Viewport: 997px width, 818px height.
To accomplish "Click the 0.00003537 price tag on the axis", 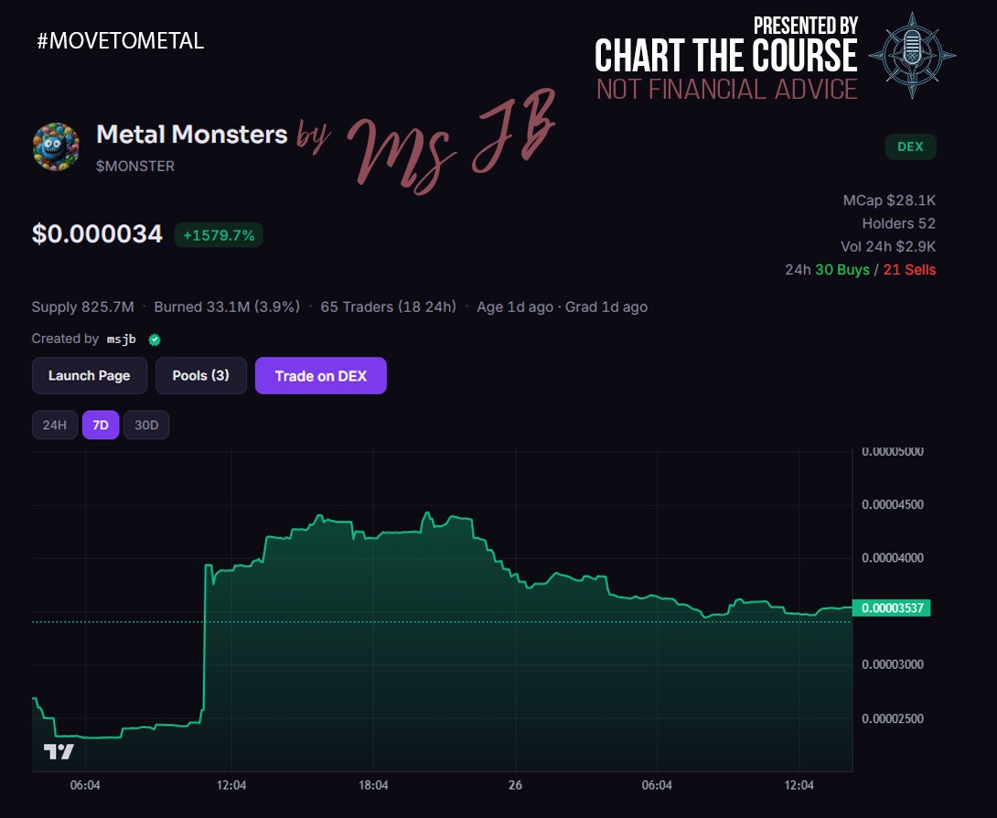I will (892, 607).
